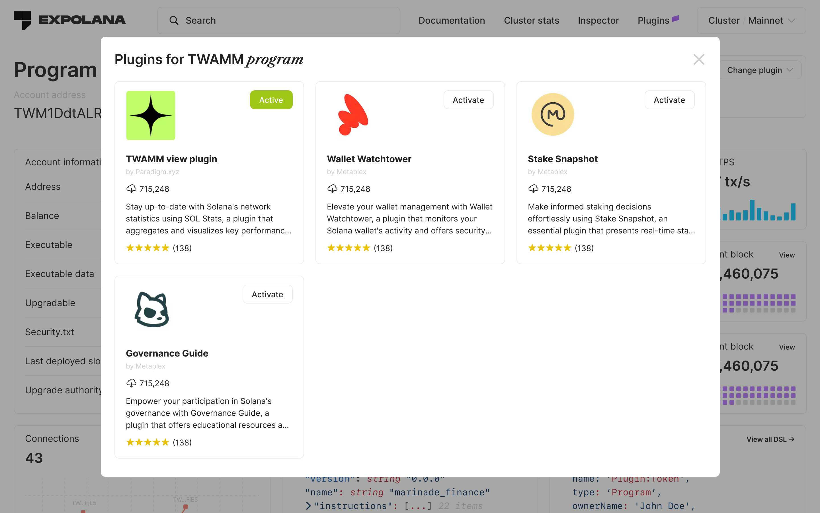The image size is (820, 513).
Task: Close the plugins dialog with X
Action: coord(699,59)
